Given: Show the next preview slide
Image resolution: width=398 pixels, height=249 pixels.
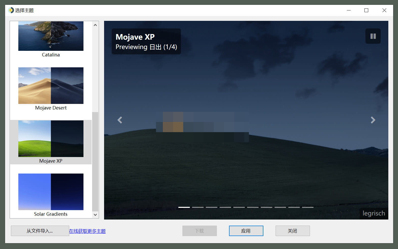Looking at the screenshot, I should pos(373,120).
